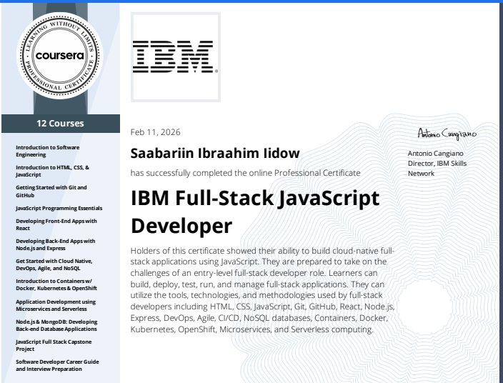Click the text Director, IBM Skills Network
Viewport: 503px width, 383px height.
[437, 169]
